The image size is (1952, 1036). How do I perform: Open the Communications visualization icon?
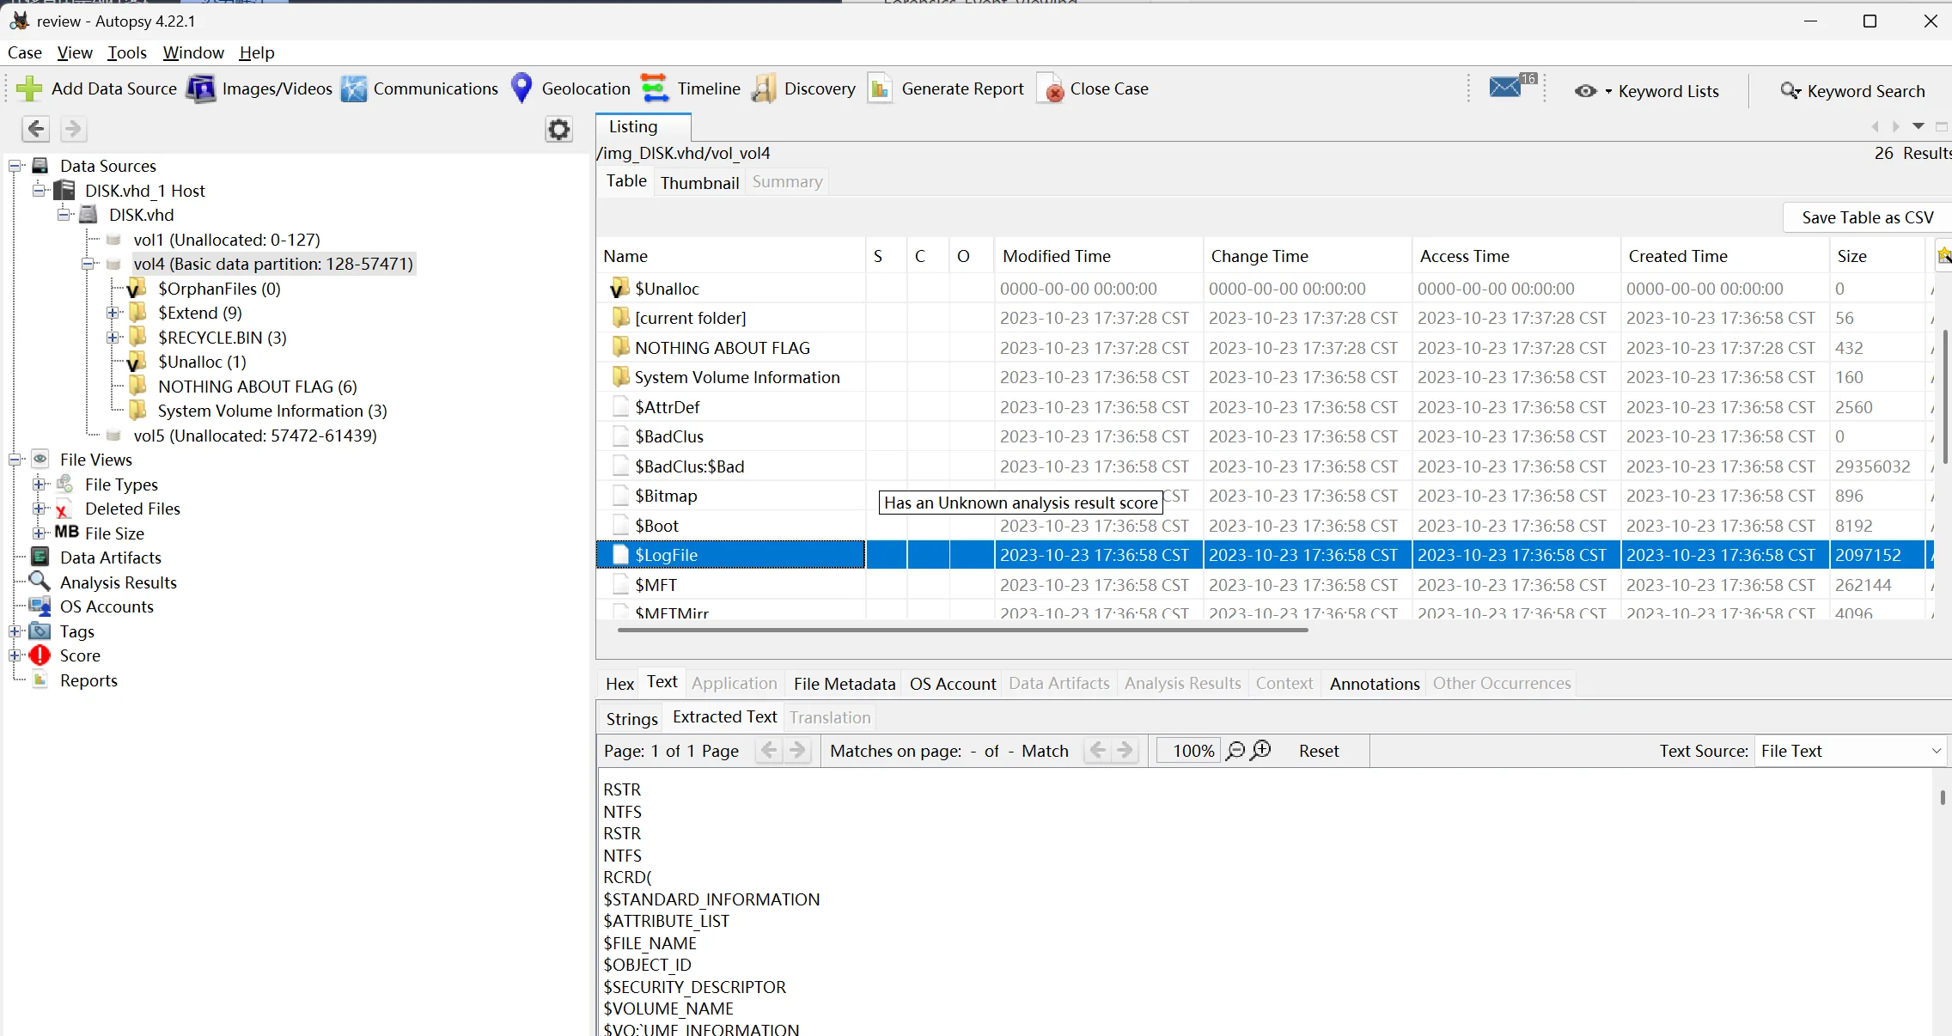point(354,88)
